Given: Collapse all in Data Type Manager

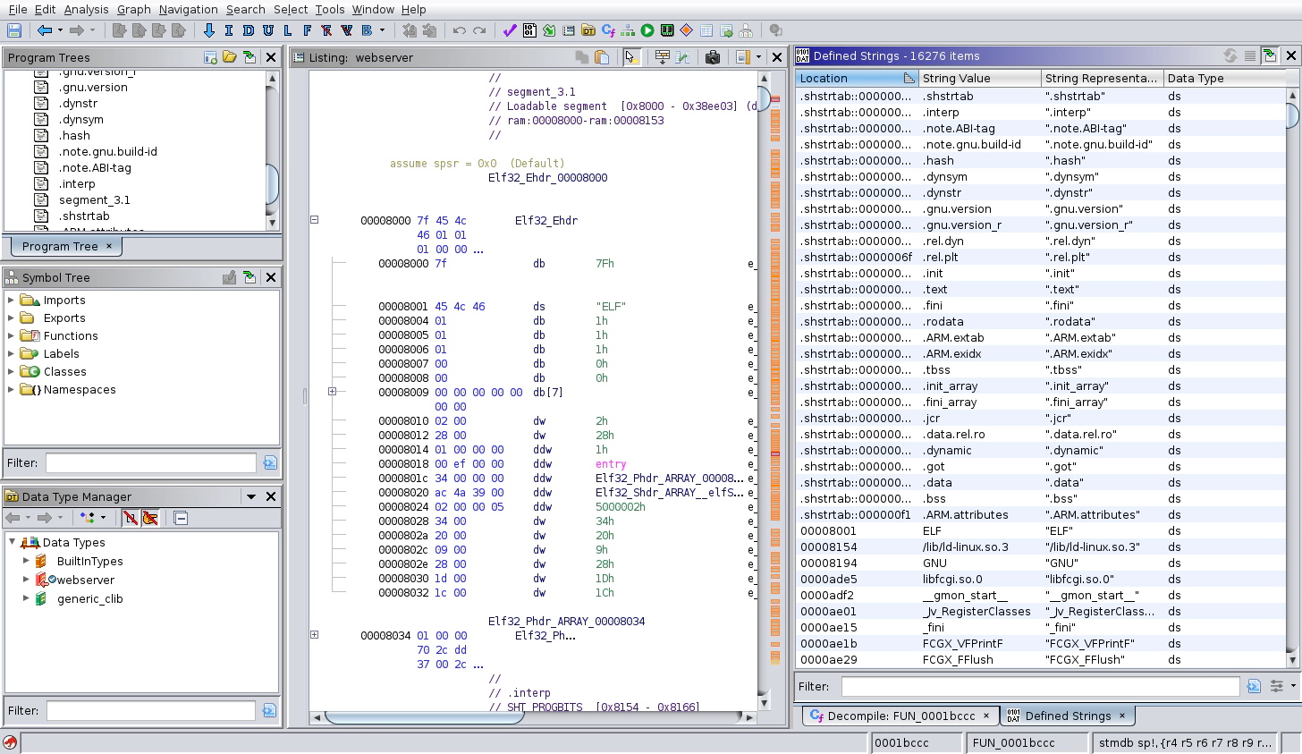Looking at the screenshot, I should tap(181, 518).
